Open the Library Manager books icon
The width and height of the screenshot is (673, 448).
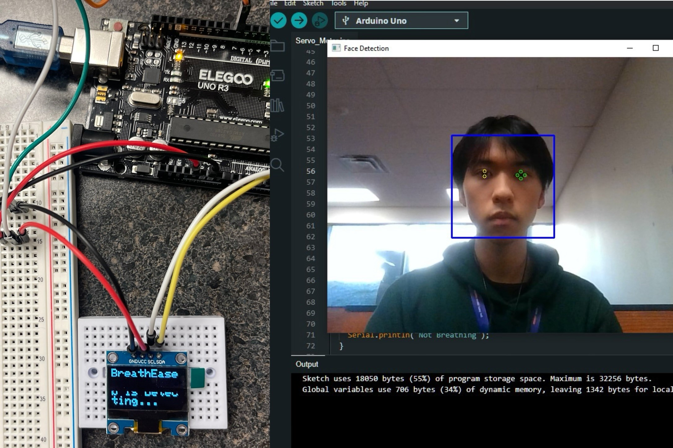[x=277, y=105]
